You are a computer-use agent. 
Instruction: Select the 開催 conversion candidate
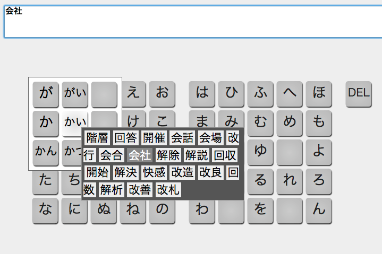[154, 138]
